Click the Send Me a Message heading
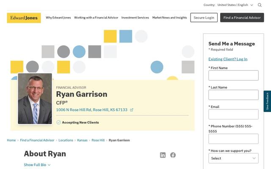Viewport: 271px width, 169px height. click(x=232, y=44)
